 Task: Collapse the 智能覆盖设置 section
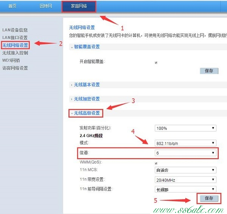pos(87,47)
